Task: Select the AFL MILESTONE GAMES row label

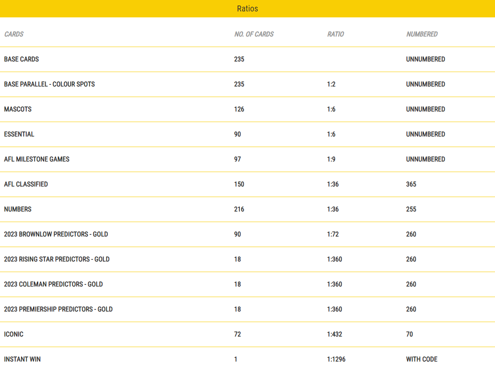Action: pyautogui.click(x=36, y=159)
